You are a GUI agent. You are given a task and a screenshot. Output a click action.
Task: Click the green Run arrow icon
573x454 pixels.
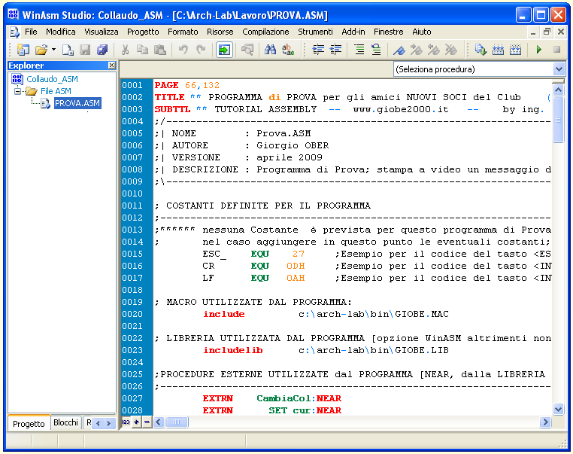[x=538, y=50]
